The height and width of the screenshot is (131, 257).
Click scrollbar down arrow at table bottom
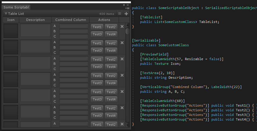127,125
